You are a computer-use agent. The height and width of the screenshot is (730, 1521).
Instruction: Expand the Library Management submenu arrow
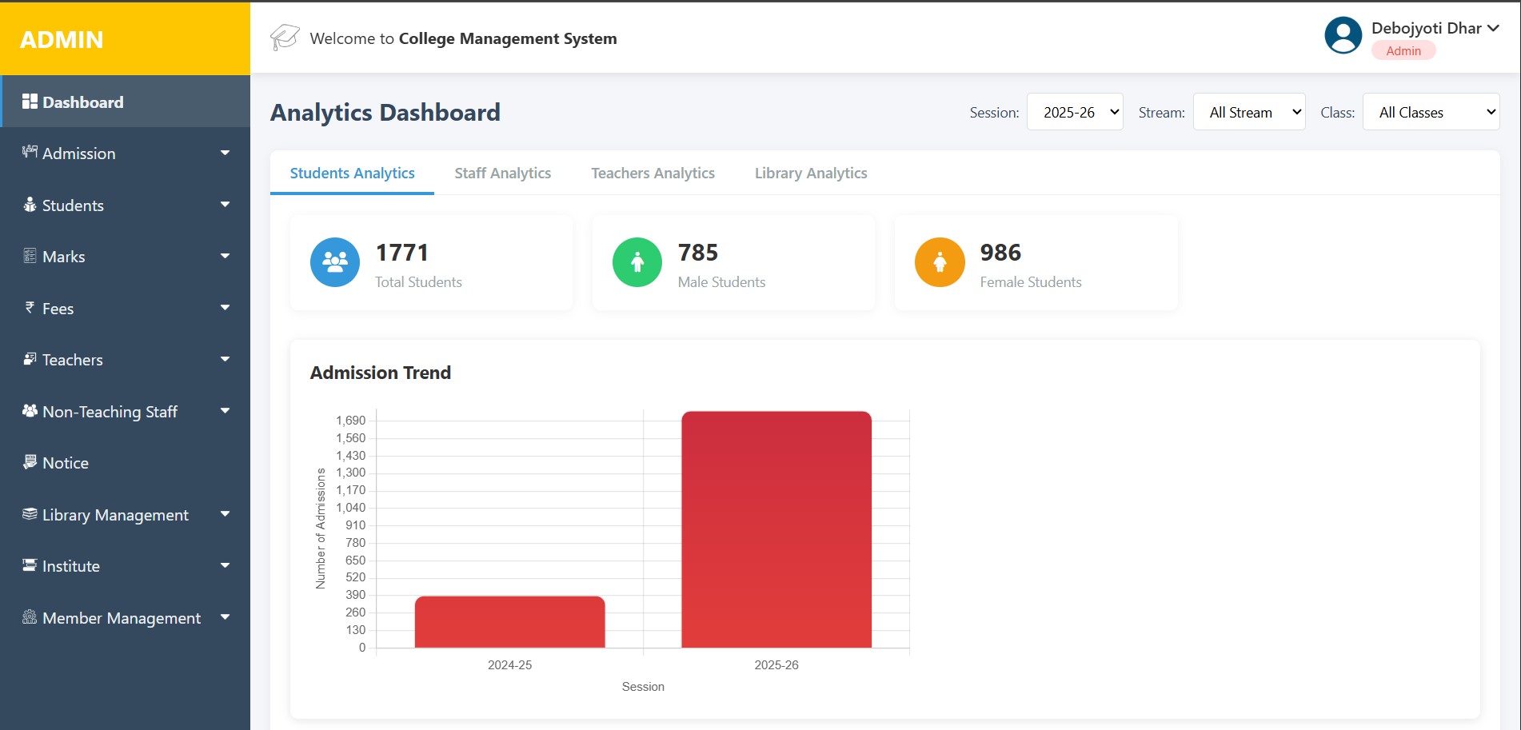click(x=225, y=514)
